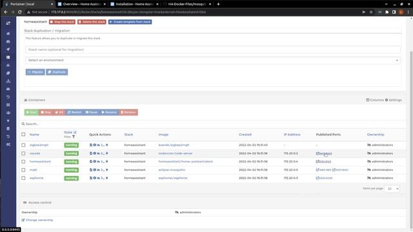Sort containers by Name column

pyautogui.click(x=34, y=135)
